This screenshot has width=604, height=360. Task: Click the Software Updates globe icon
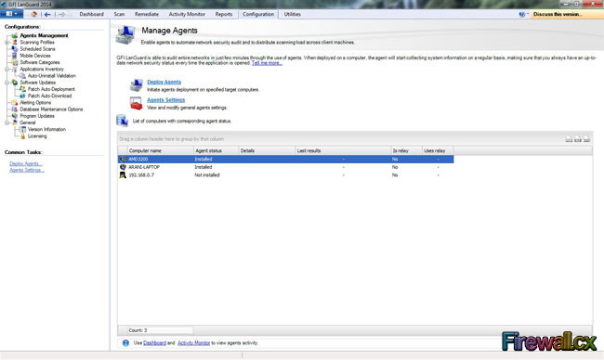click(14, 83)
